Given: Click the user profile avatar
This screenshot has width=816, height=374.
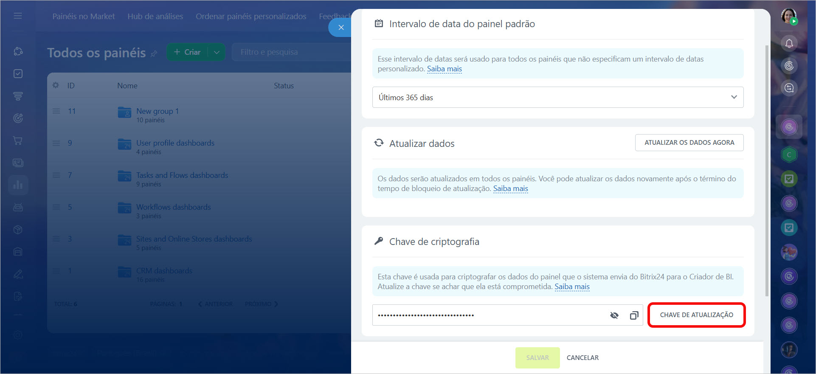Looking at the screenshot, I should point(789,16).
